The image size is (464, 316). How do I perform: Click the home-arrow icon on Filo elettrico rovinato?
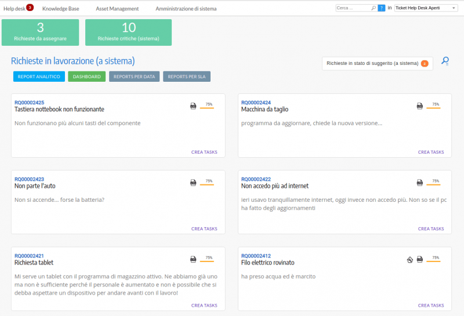(409, 260)
